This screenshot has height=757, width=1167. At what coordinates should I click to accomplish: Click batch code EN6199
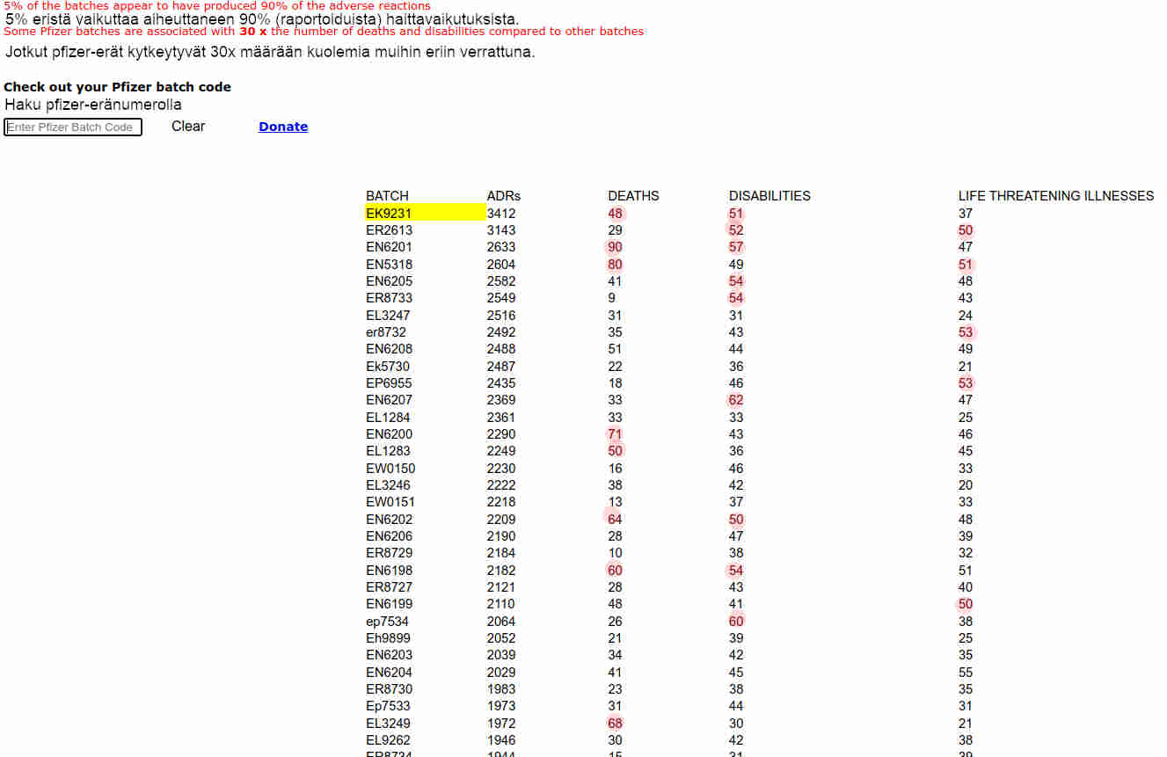coord(389,604)
